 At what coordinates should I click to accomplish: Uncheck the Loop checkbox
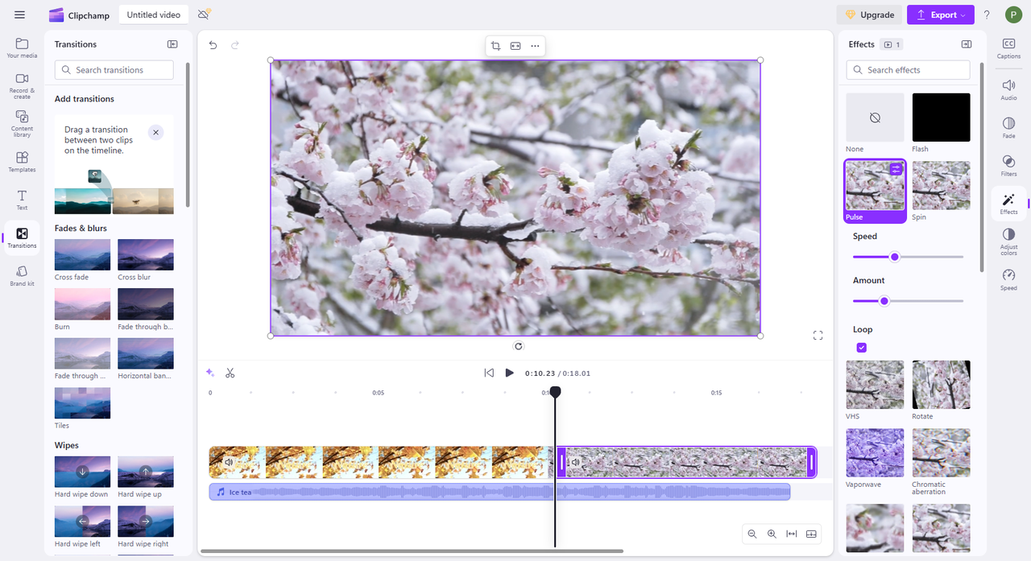point(862,348)
